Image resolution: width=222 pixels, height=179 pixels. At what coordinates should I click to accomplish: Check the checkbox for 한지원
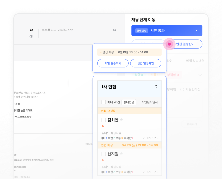click(x=104, y=154)
